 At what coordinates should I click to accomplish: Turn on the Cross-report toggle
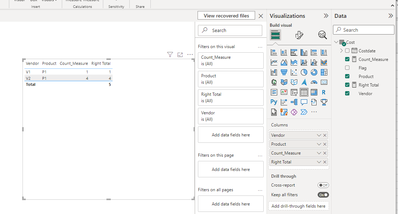[x=323, y=185]
